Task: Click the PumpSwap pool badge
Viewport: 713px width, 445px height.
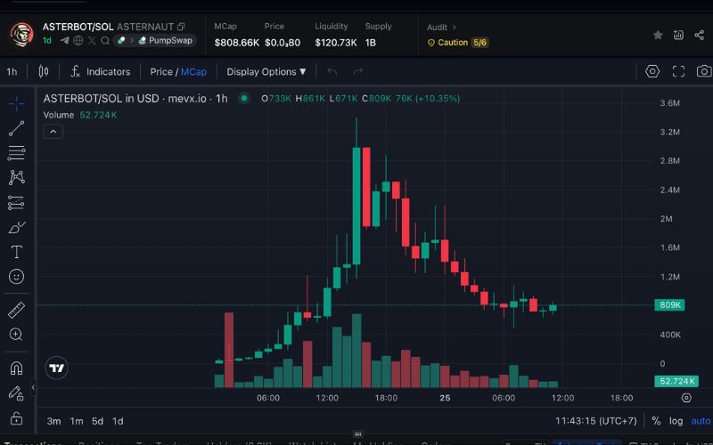Action: point(154,40)
